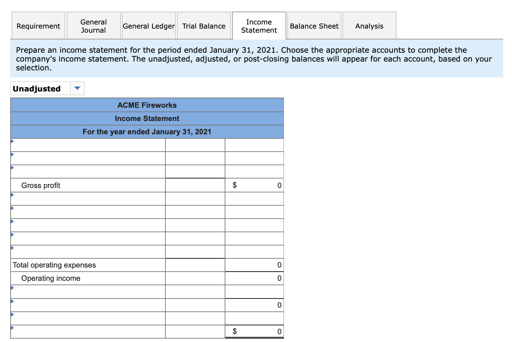Select the Income Statement tab
The width and height of the screenshot is (512, 342).
[x=259, y=26]
